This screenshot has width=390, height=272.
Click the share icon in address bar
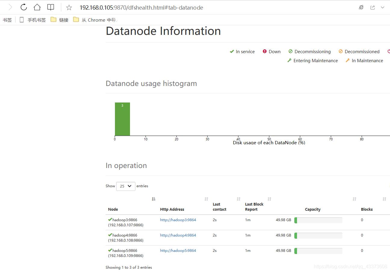pyautogui.click(x=373, y=8)
